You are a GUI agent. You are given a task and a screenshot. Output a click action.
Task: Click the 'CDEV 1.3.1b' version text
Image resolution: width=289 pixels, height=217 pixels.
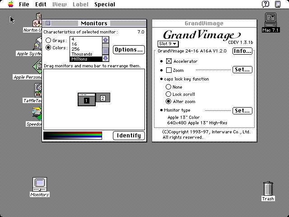tap(241, 42)
